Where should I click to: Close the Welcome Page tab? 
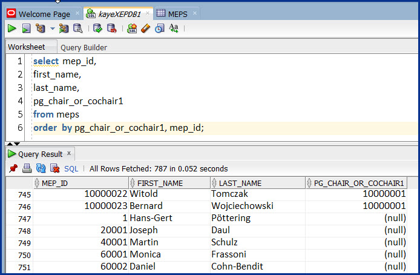click(x=77, y=13)
